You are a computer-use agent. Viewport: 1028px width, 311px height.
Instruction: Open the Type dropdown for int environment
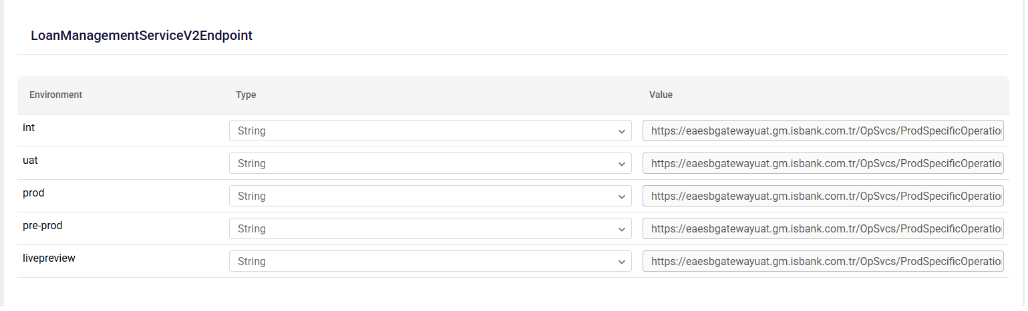pyautogui.click(x=430, y=131)
